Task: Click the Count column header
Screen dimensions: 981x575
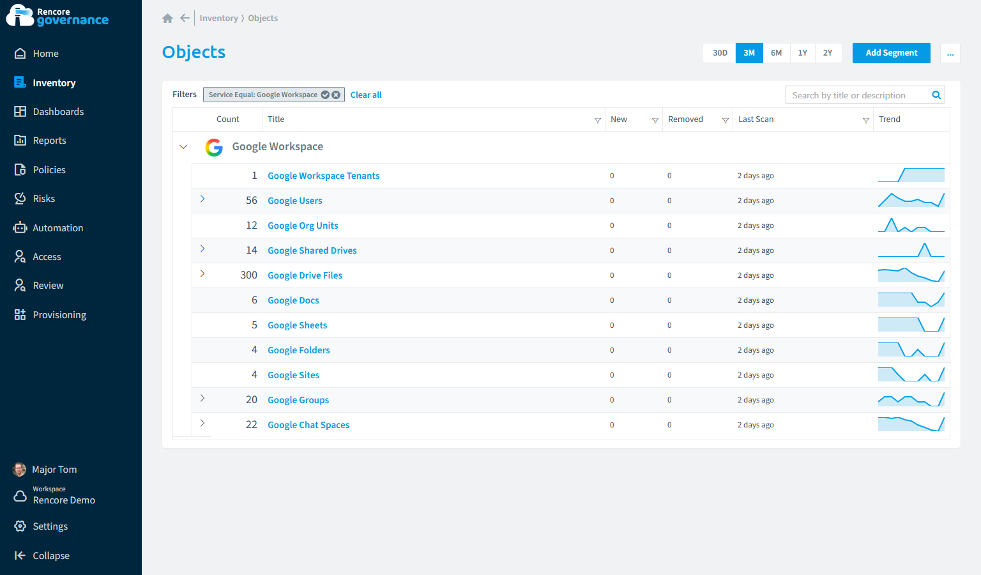Action: (x=227, y=119)
